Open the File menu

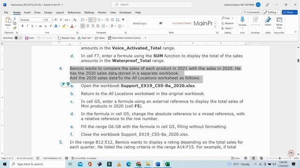[6, 13]
